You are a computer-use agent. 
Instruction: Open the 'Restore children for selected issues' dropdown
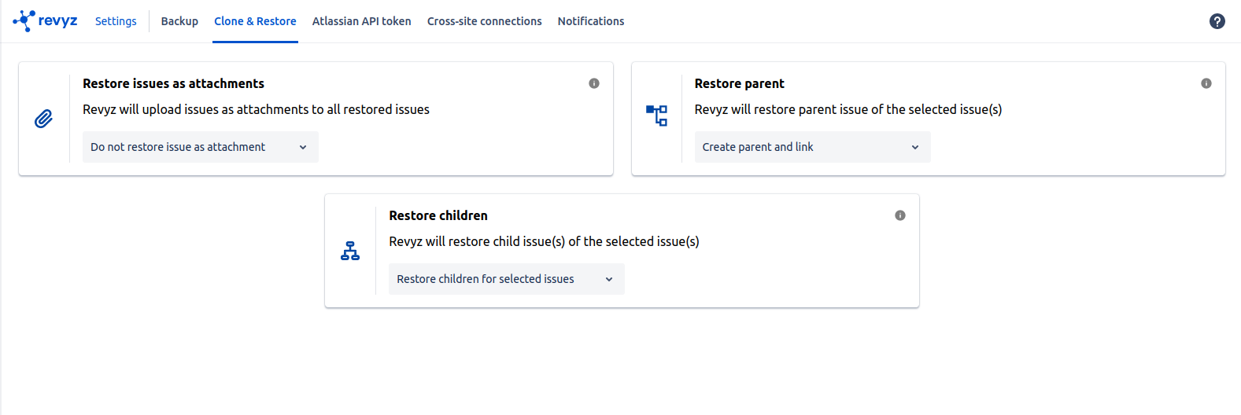coord(506,279)
